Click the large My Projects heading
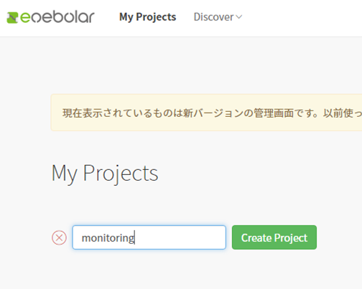The height and width of the screenshot is (289, 362). [105, 174]
